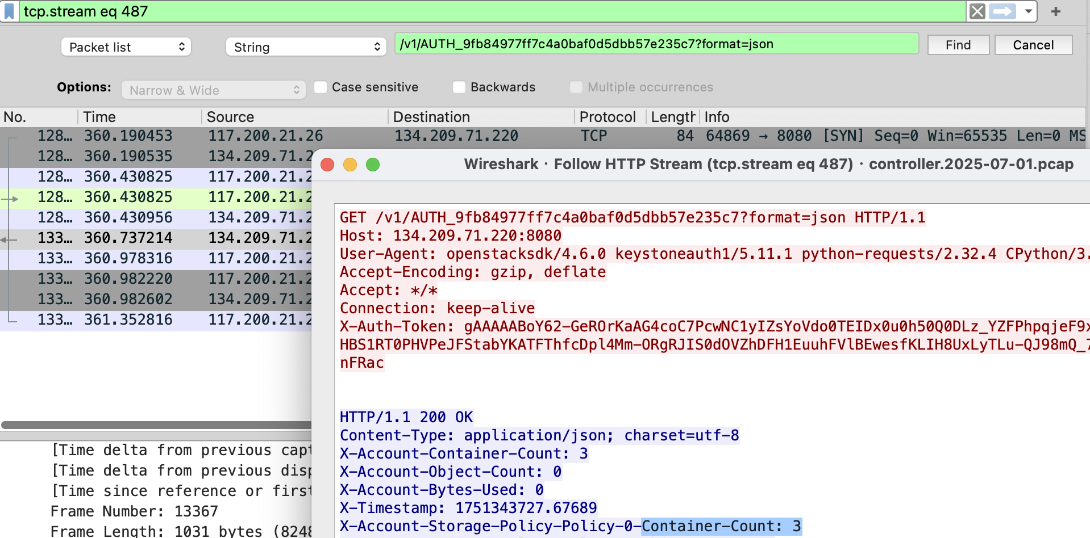Image resolution: width=1090 pixels, height=538 pixels.
Task: Click the find-packet search text field
Action: pyautogui.click(x=656, y=44)
